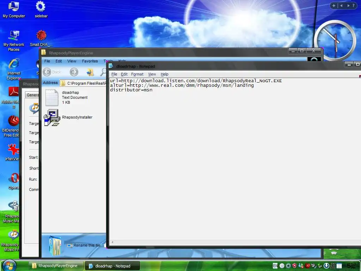Open the explorer Favorites menu
361x271 pixels.
click(x=90, y=61)
